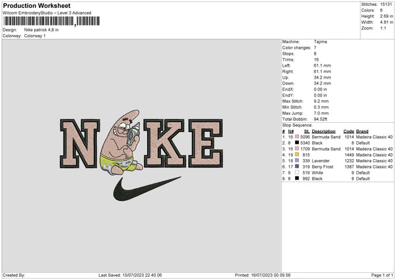
Task: Select the Max Stitch value 9.2 mm
Action: point(321,101)
